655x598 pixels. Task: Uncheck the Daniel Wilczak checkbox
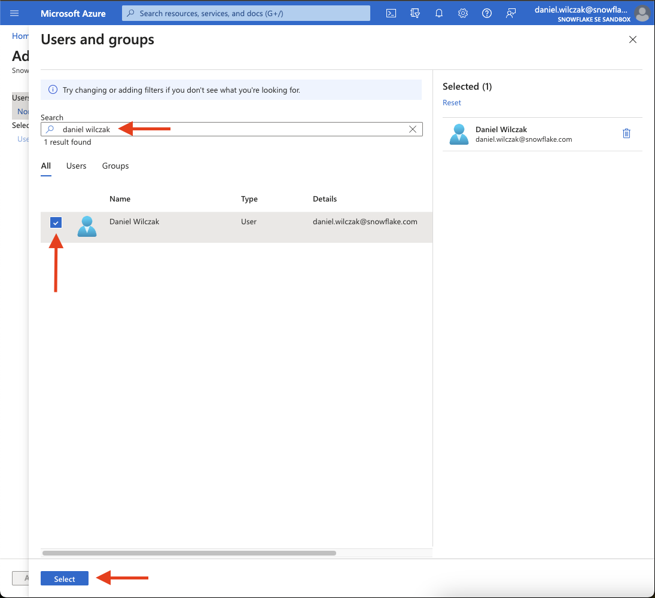pyautogui.click(x=56, y=223)
